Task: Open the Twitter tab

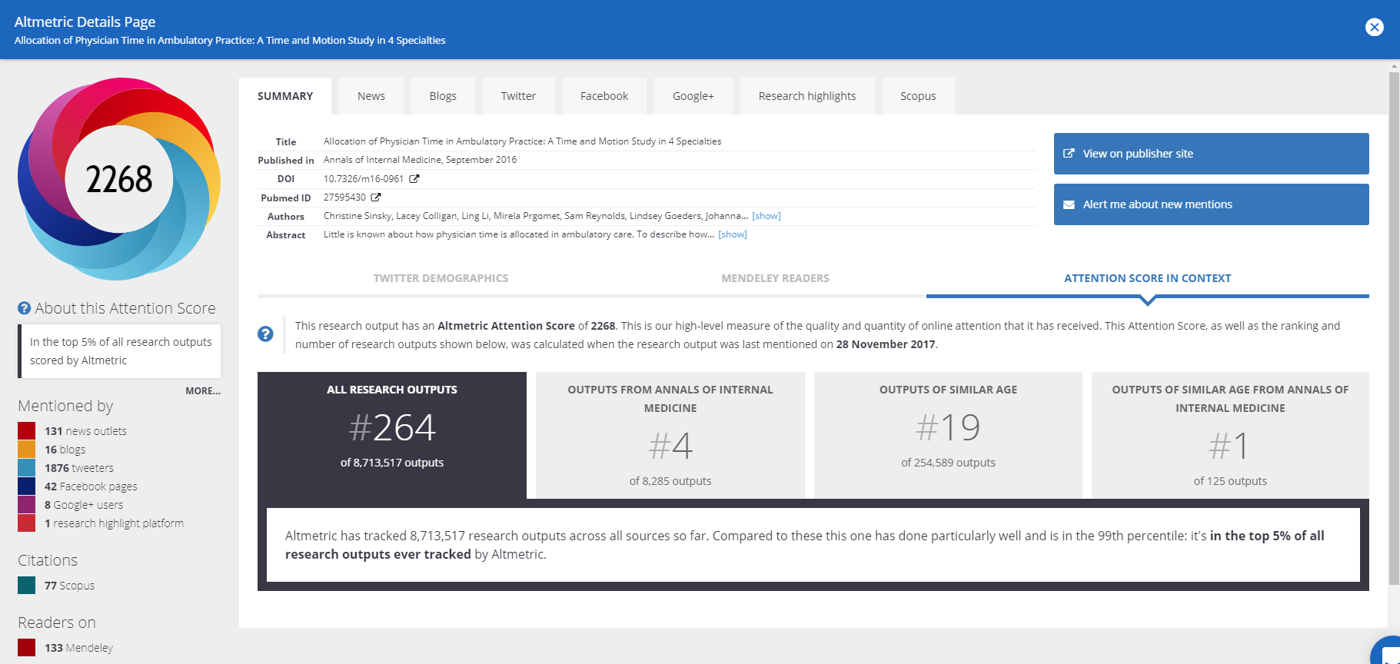Action: click(518, 96)
